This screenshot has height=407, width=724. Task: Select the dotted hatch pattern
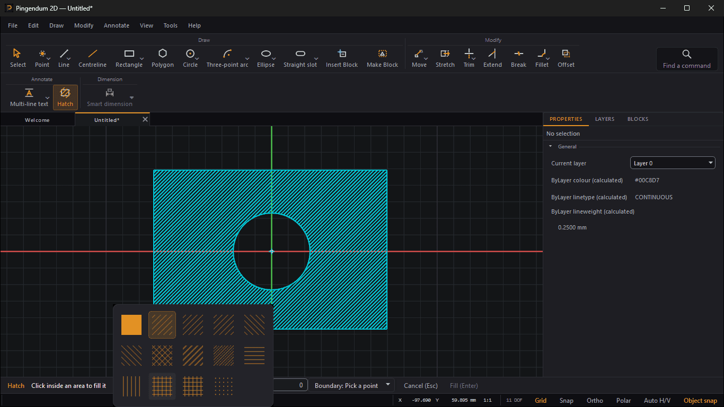224,386
